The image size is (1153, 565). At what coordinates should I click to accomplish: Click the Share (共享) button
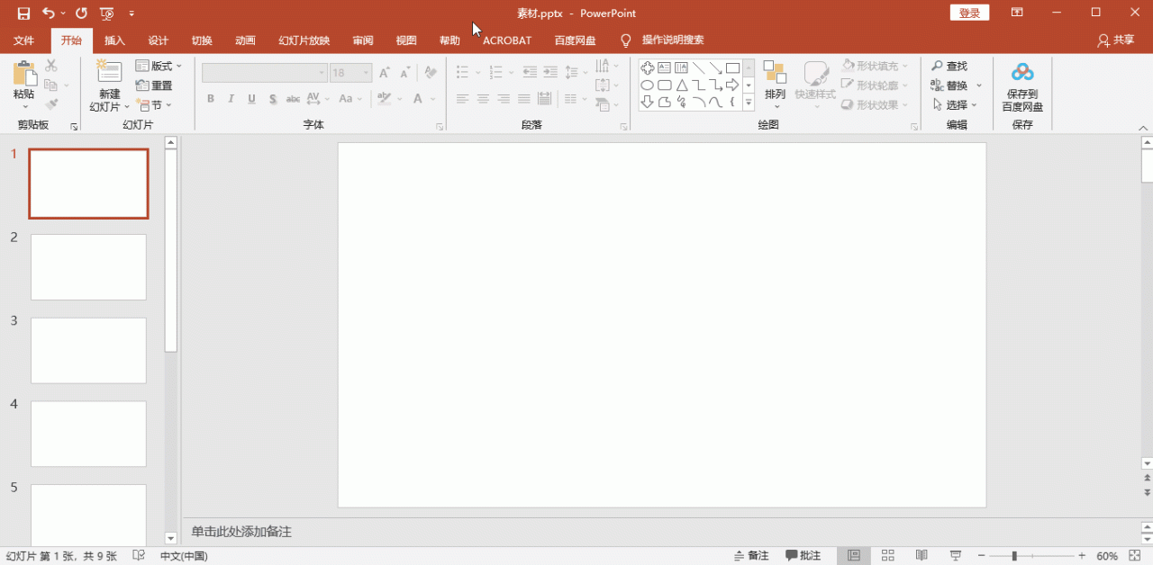pos(1116,40)
